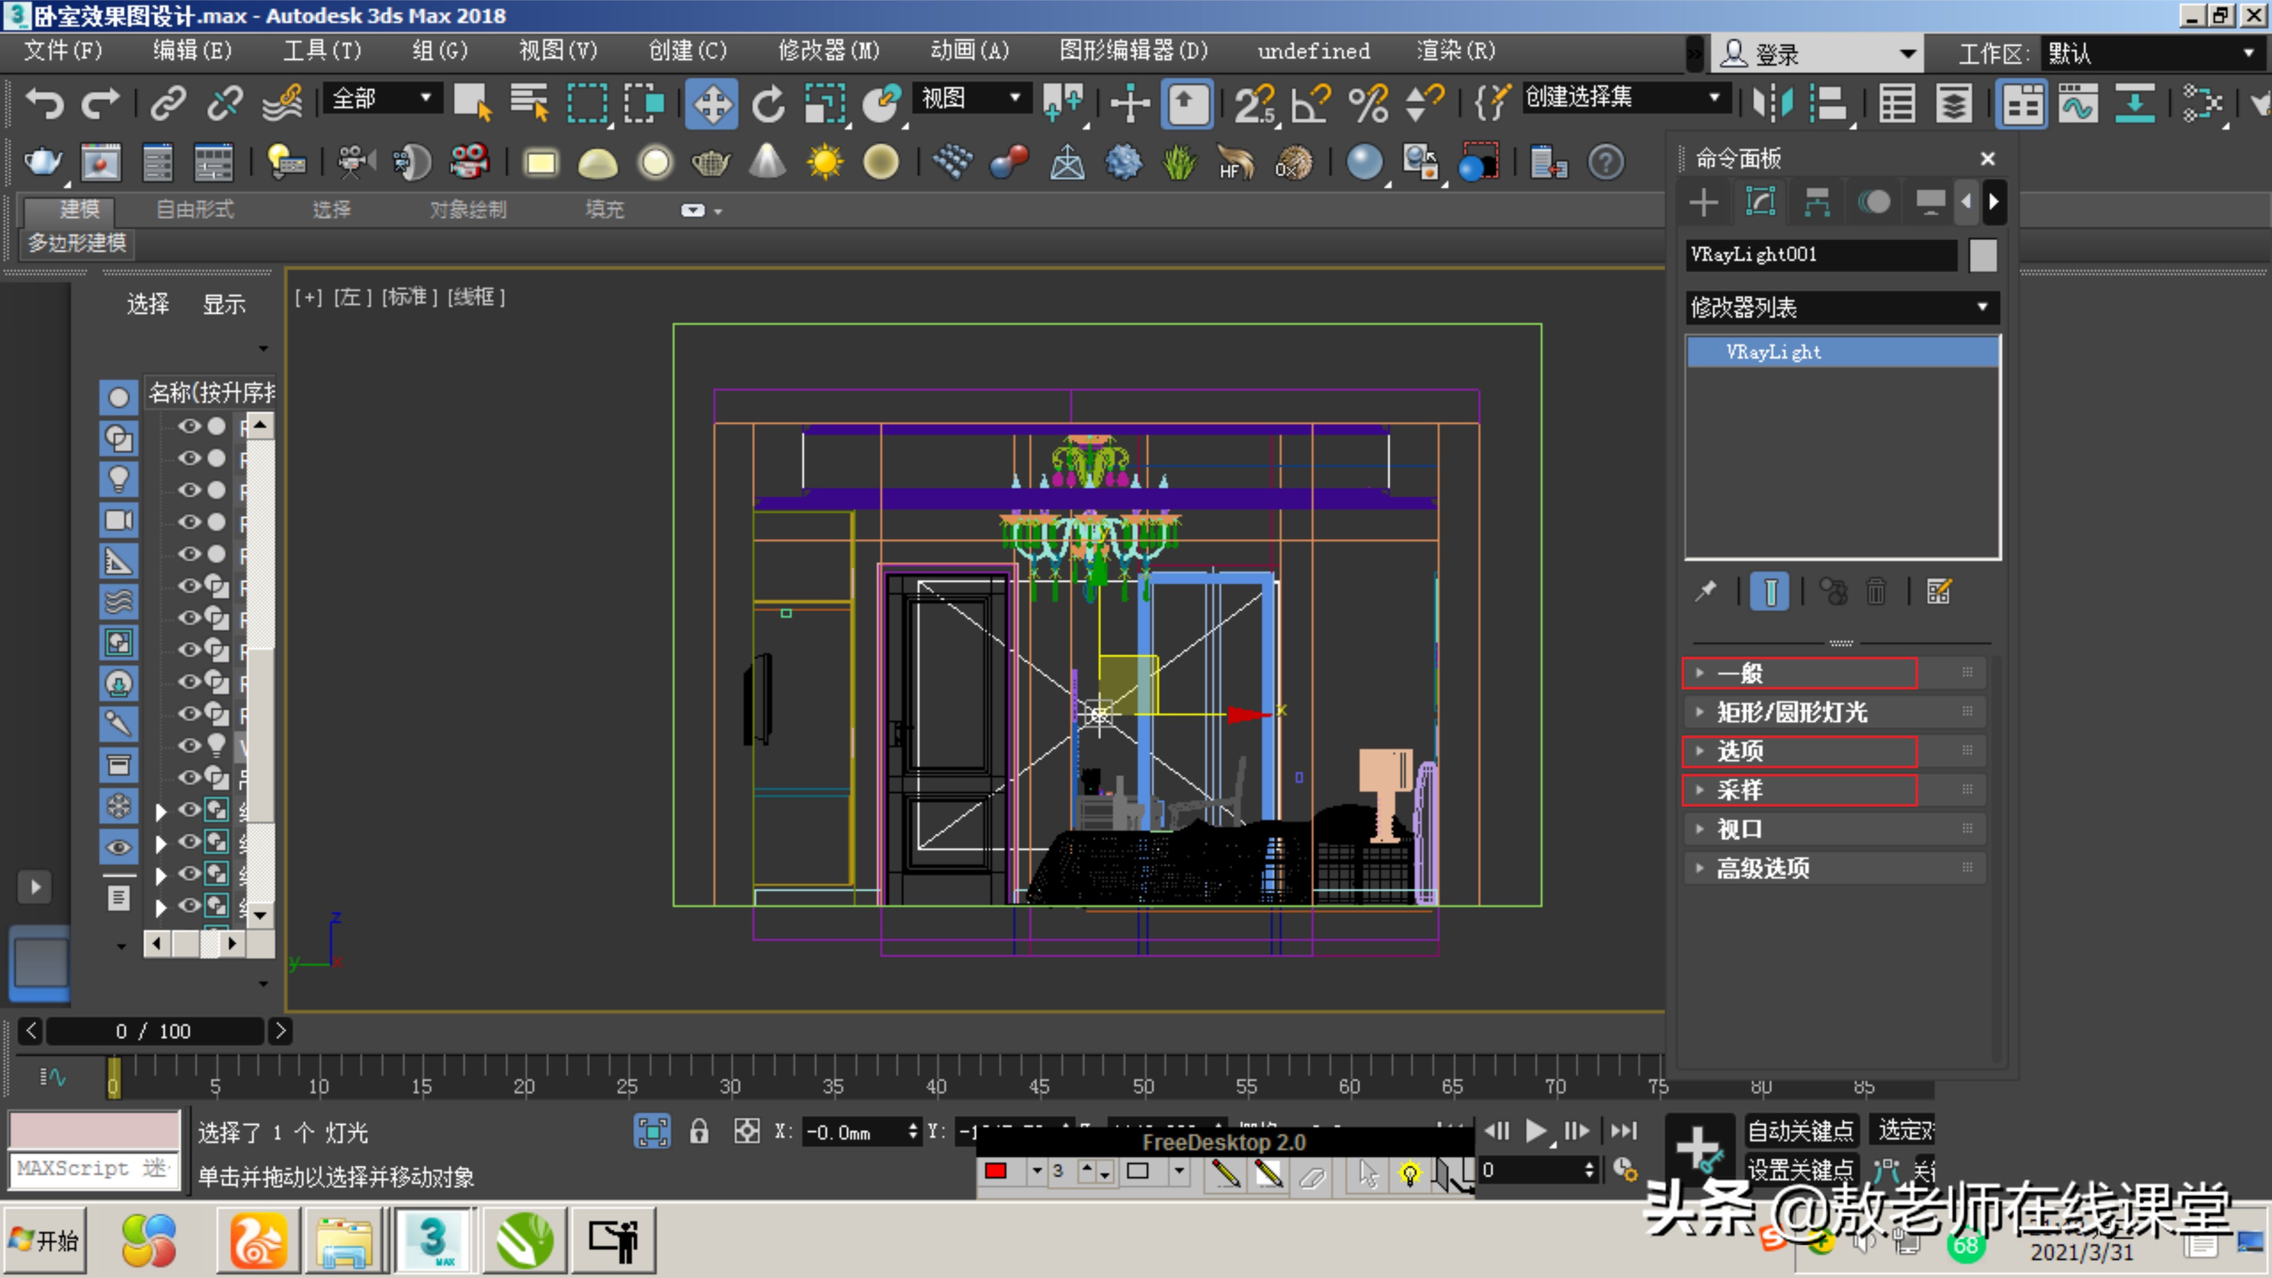2272x1278 pixels.
Task: Click the VRayLight001 light color swatch
Action: click(1982, 255)
